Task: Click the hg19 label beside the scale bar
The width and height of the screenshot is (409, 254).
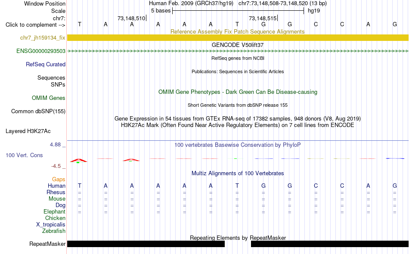Action: (314, 11)
